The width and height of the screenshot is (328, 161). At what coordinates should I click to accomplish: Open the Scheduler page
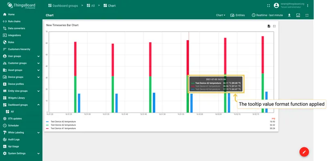click(21, 125)
